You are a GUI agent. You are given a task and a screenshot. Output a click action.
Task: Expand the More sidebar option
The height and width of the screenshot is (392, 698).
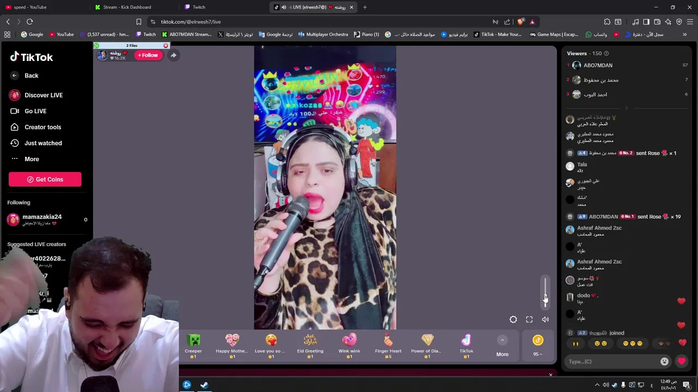(25, 159)
